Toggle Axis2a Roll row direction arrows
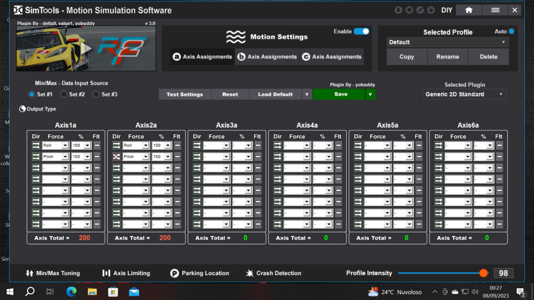534x300 pixels. [x=116, y=145]
